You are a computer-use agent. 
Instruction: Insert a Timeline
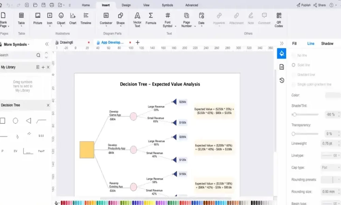pos(86,19)
